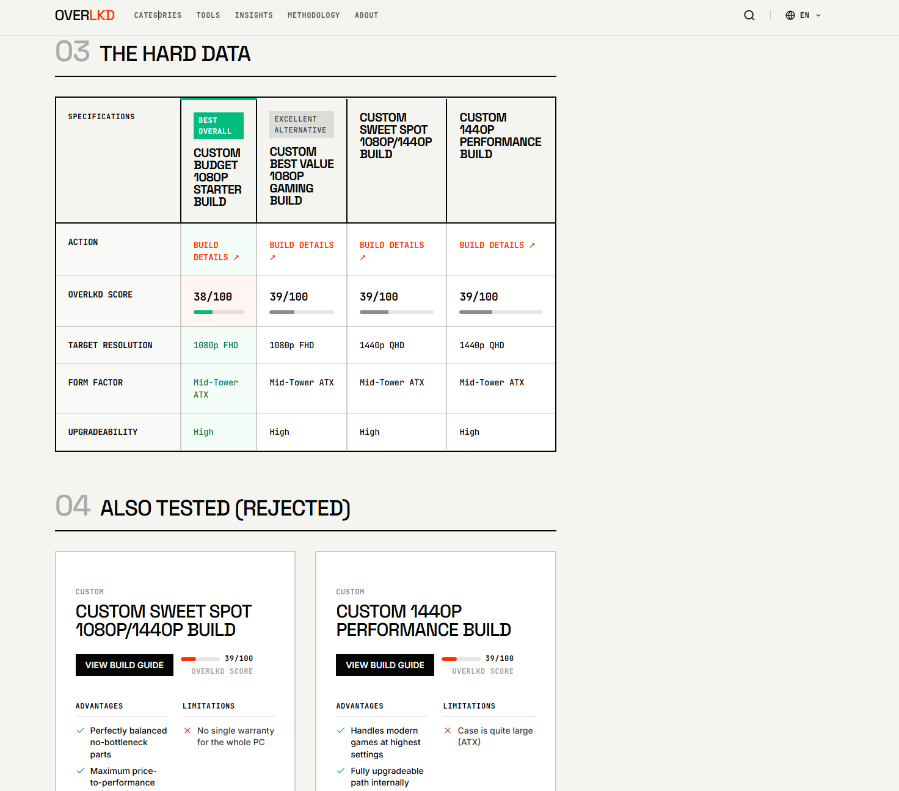Open Build Details for Budget 1080p Starter
899x791 pixels.
pos(216,251)
